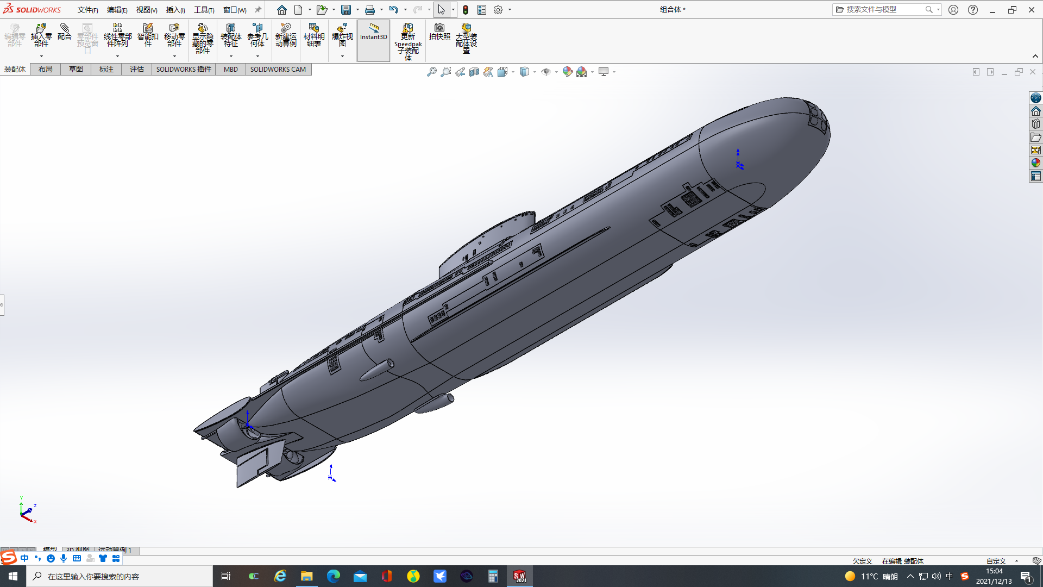
Task: Expand the Display Style dropdown arrow
Action: pos(535,72)
